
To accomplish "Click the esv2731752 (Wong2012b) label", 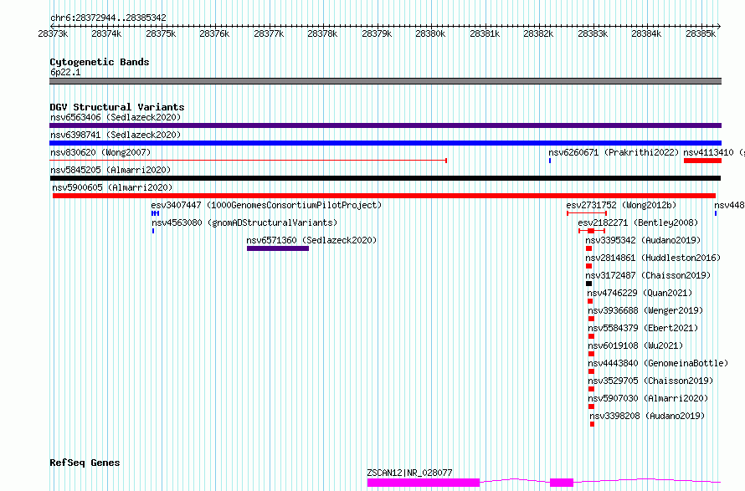I will pyautogui.click(x=621, y=205).
